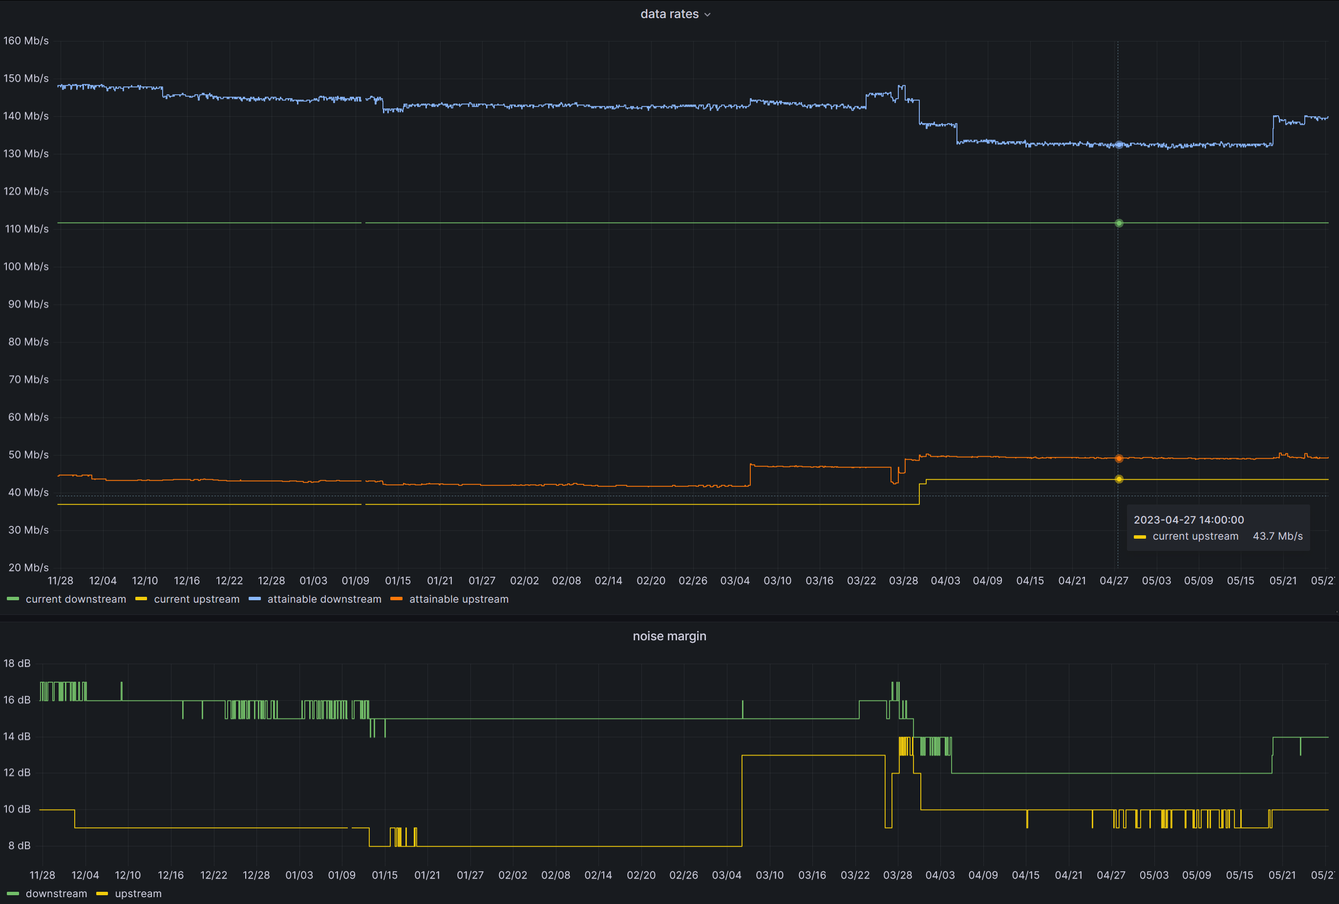Screen dimensions: 1339x904
Task: Click highlighted orange point on attainable upstream line
Action: click(1119, 459)
